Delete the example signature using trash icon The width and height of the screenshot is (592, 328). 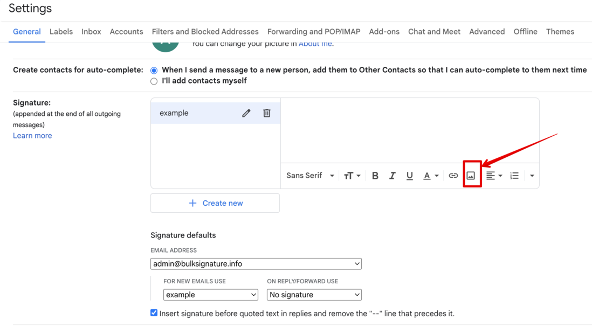[267, 113]
